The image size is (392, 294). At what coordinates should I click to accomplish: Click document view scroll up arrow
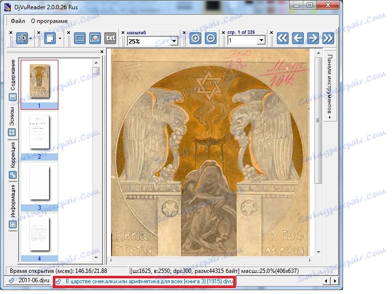pos(318,53)
